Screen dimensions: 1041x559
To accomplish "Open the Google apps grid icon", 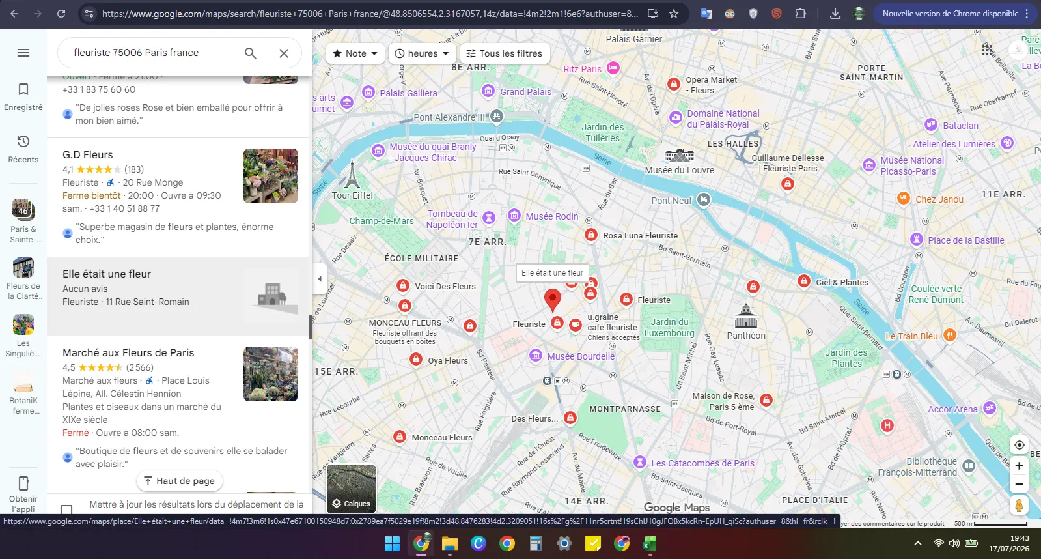I will point(988,50).
